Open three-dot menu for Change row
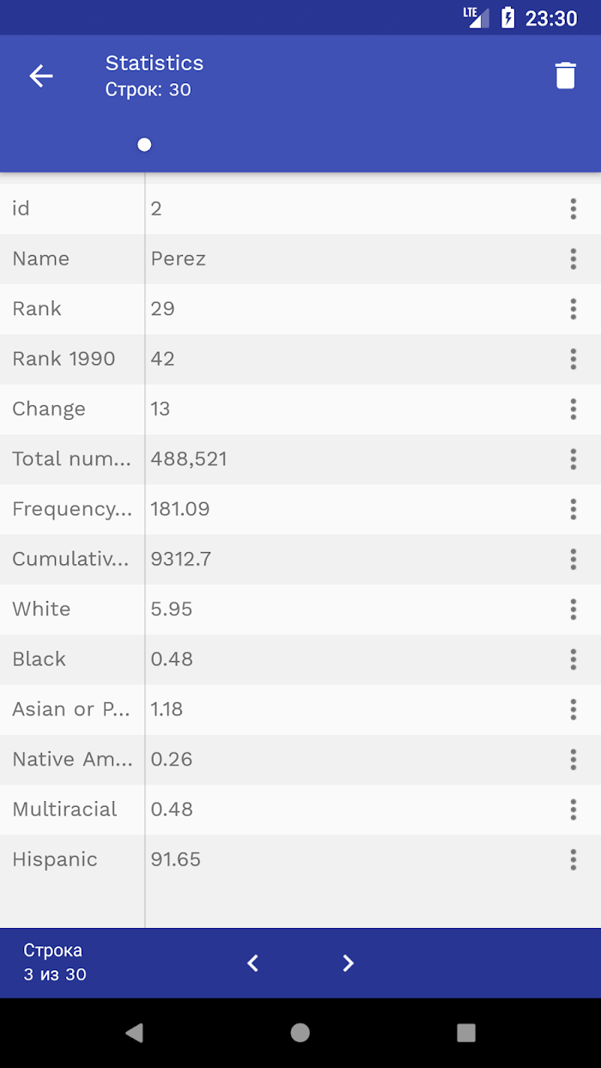This screenshot has width=601, height=1068. point(573,409)
